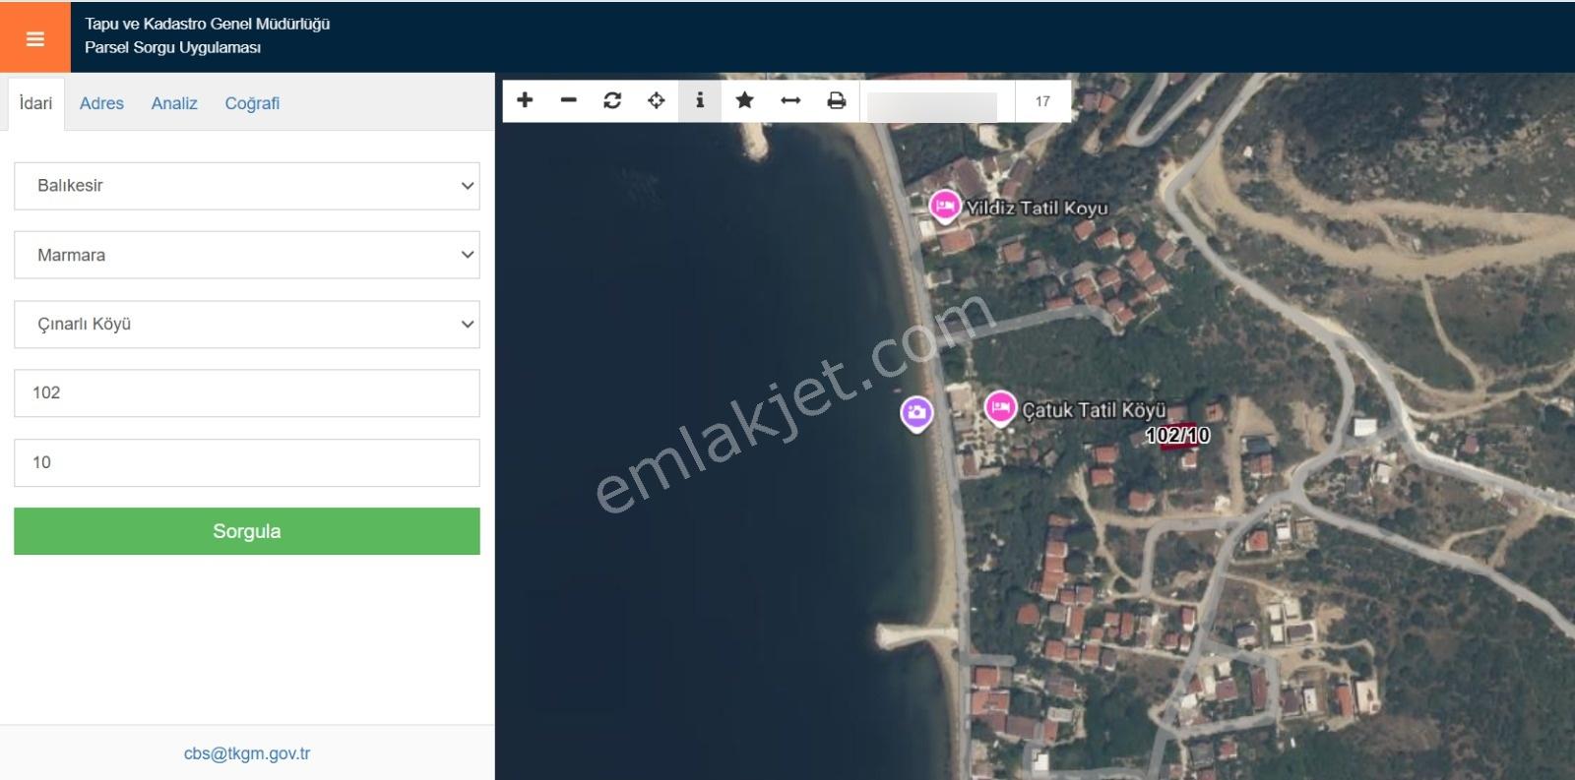Print the map using printer icon
1575x780 pixels.
point(837,100)
